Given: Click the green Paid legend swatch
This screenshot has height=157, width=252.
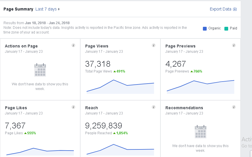Looking at the screenshot, I should click(x=226, y=28).
